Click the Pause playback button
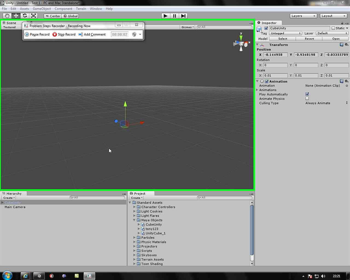The image size is (350, 280). 174,15
